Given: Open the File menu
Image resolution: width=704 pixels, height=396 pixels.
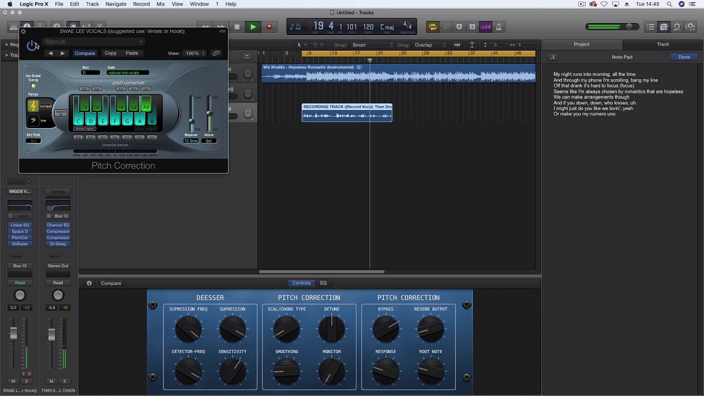Looking at the screenshot, I should [x=59, y=4].
